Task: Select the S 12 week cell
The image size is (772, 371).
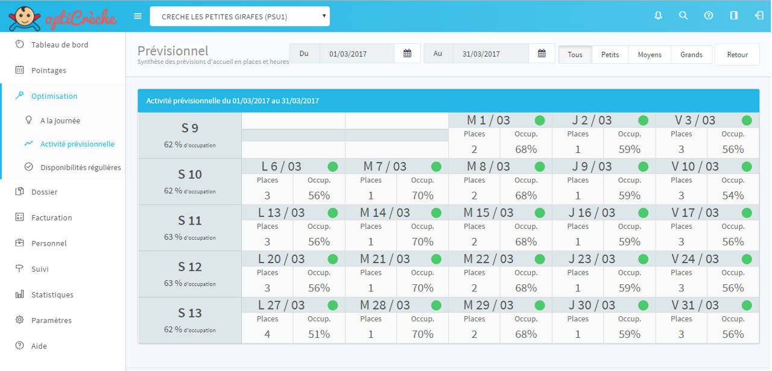Action: (x=189, y=274)
